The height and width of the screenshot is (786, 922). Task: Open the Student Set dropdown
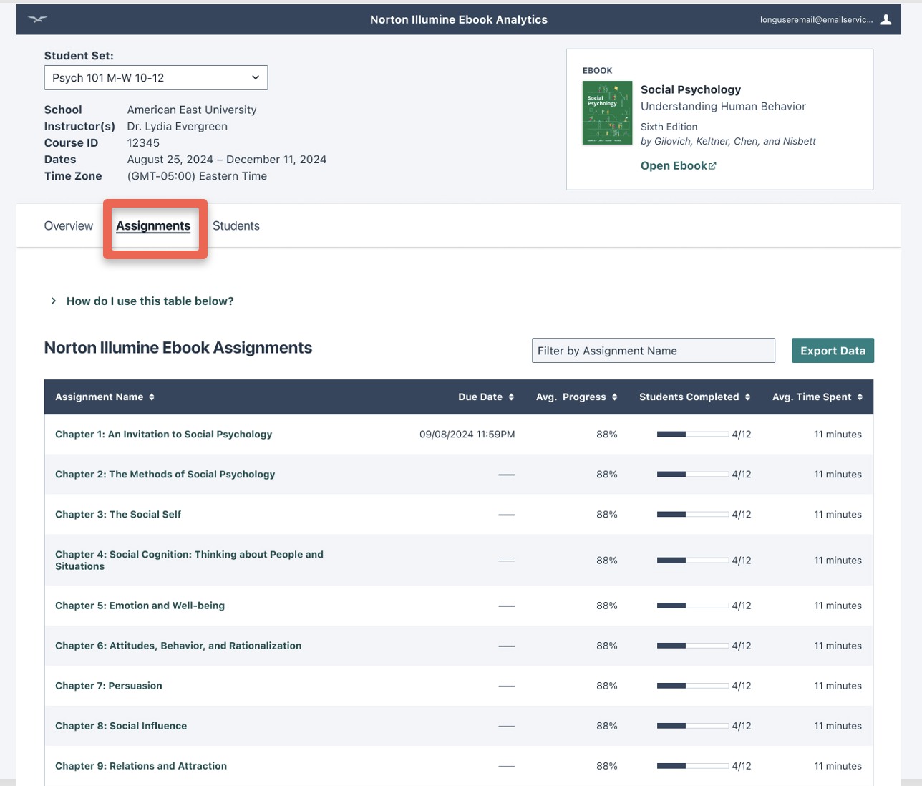coord(156,77)
